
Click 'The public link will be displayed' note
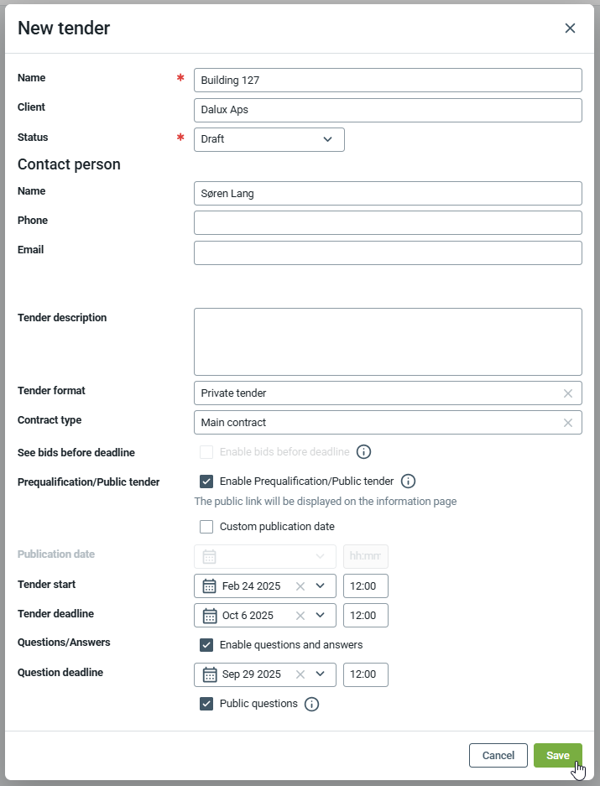pos(326,502)
